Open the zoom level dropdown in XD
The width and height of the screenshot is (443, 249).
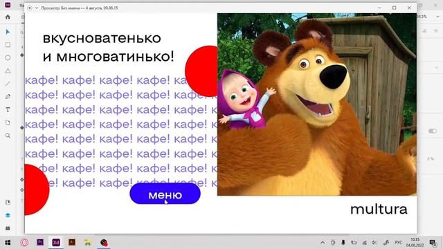coord(437,17)
